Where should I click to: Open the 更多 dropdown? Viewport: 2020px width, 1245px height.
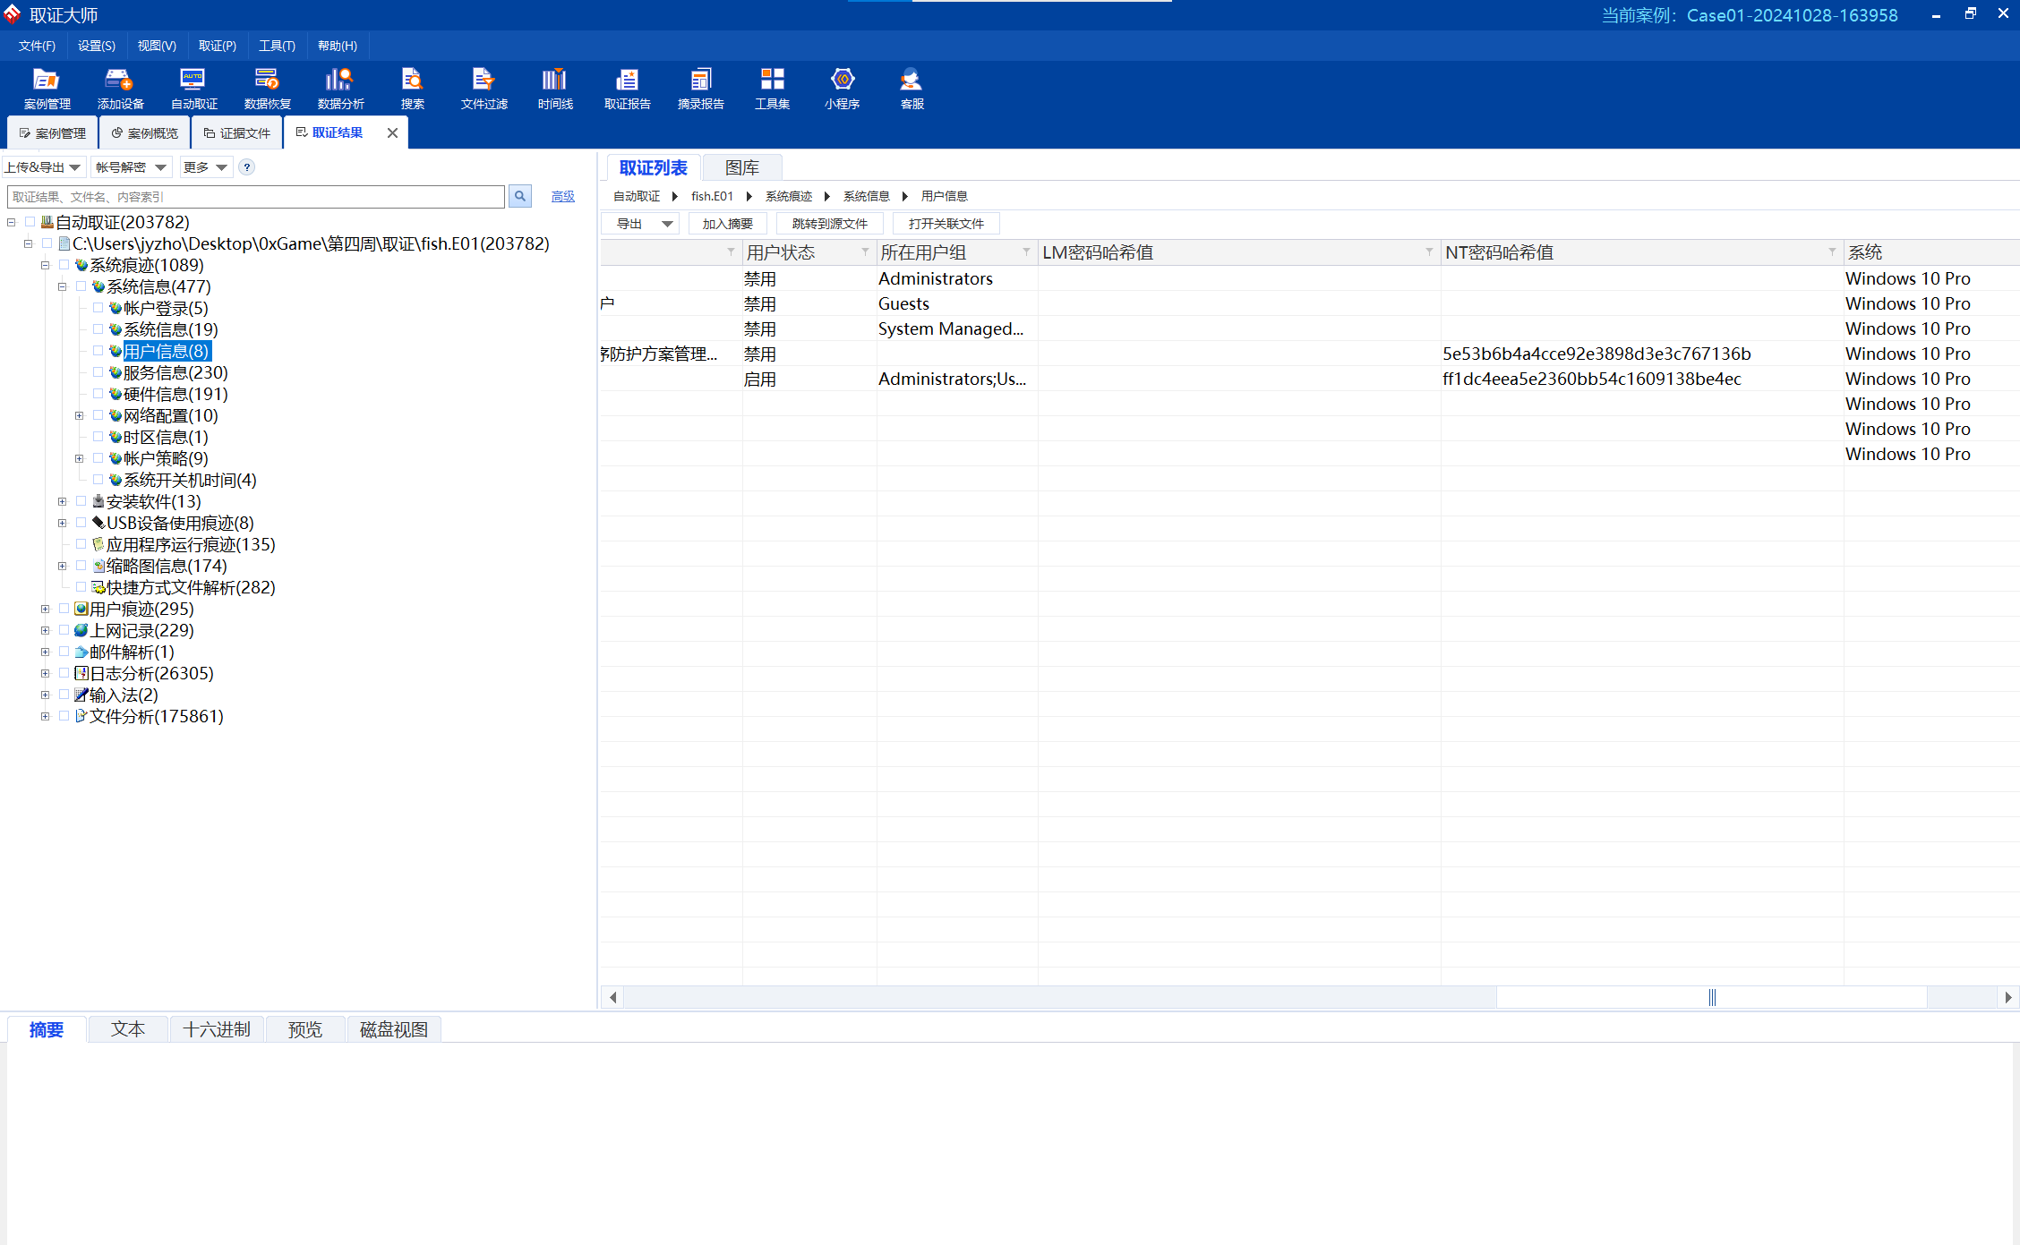[x=205, y=167]
